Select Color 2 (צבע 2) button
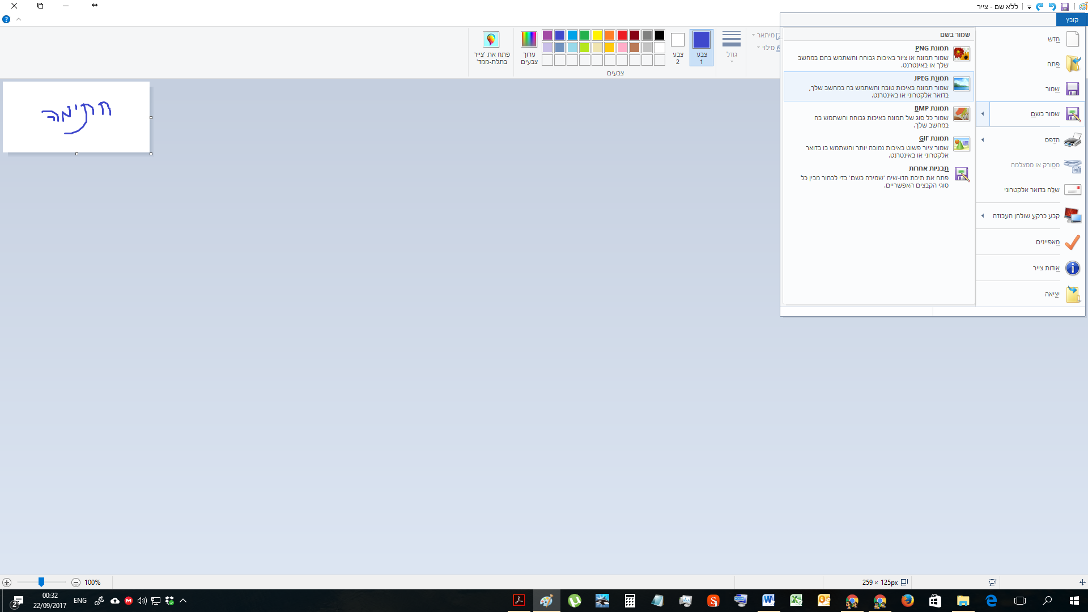The height and width of the screenshot is (612, 1088). click(678, 48)
